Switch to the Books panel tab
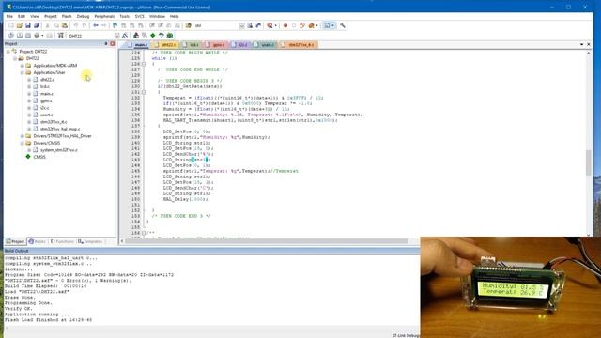Image resolution: width=601 pixels, height=338 pixels. [38, 241]
